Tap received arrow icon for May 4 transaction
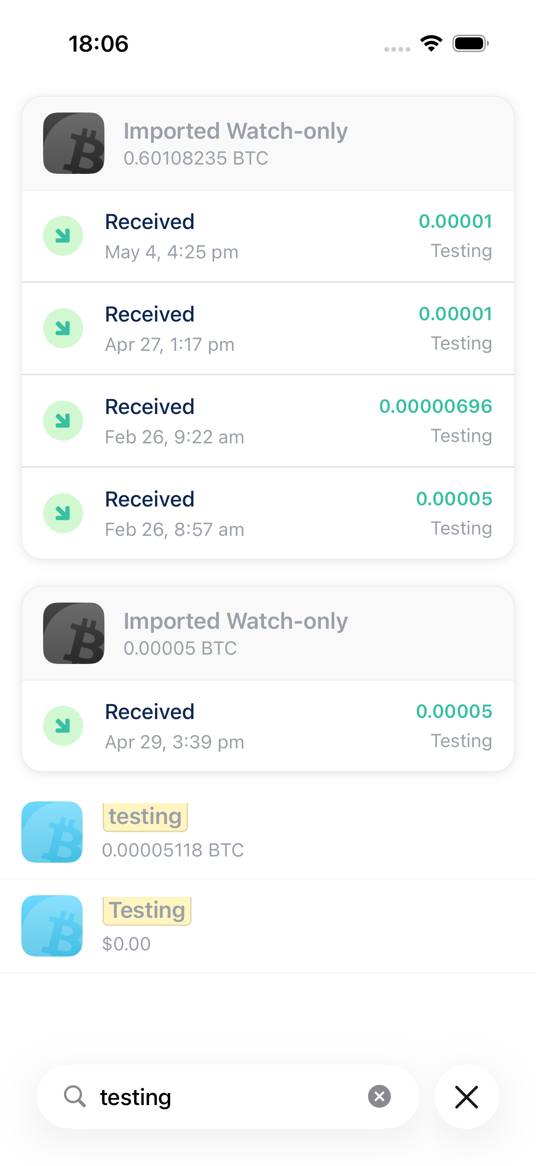 click(x=63, y=236)
